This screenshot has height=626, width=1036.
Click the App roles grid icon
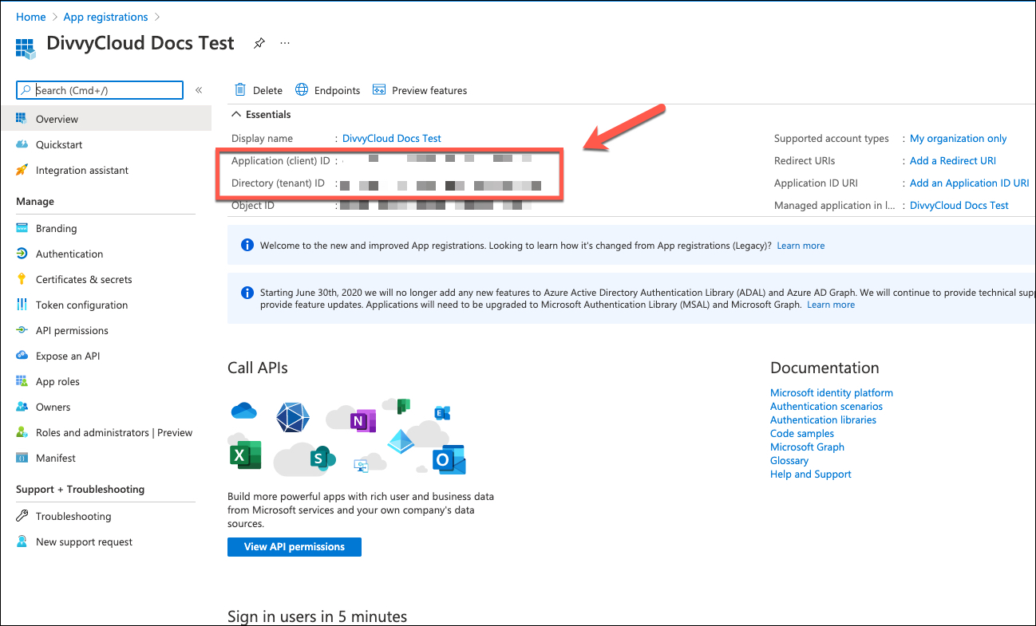tap(22, 381)
